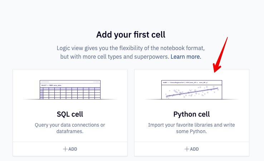This screenshot has height=161, width=264.
Task: Click the data grid rows in SQL illustration
Action: (70, 93)
